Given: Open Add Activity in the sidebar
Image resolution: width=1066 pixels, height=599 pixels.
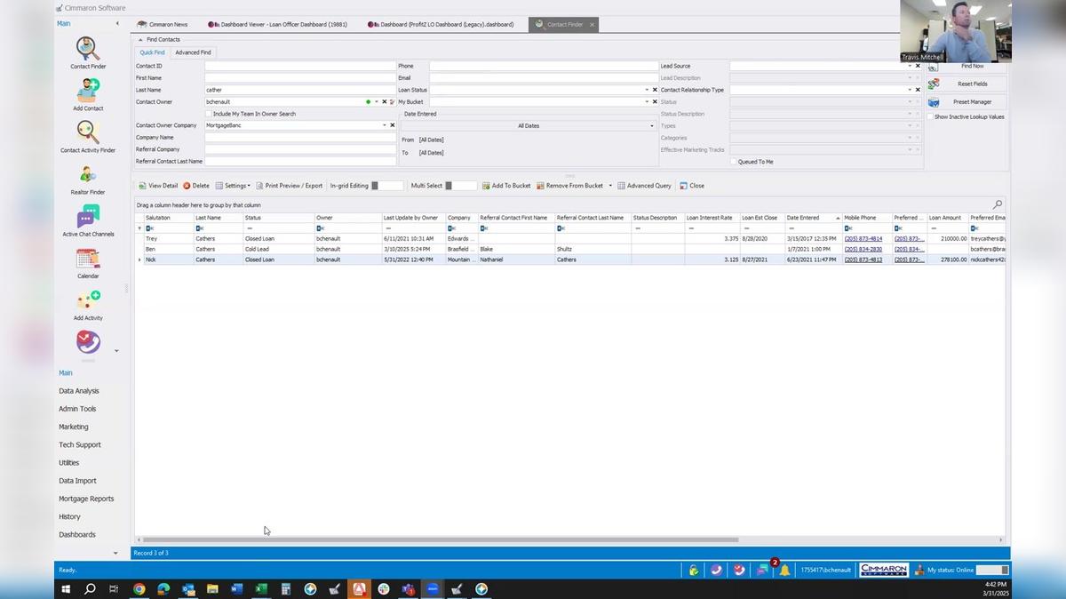Looking at the screenshot, I should click(x=88, y=306).
